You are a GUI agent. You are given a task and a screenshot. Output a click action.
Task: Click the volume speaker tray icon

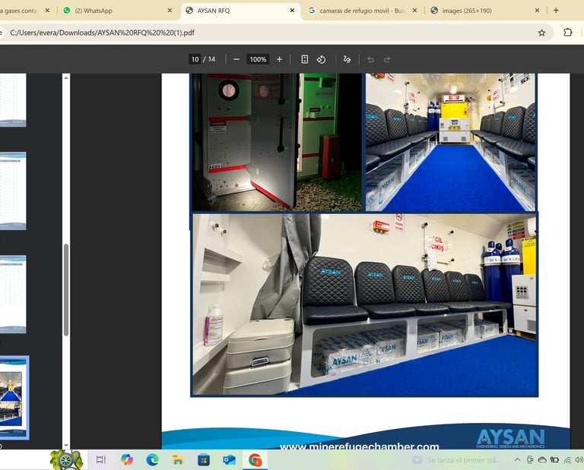point(579,460)
